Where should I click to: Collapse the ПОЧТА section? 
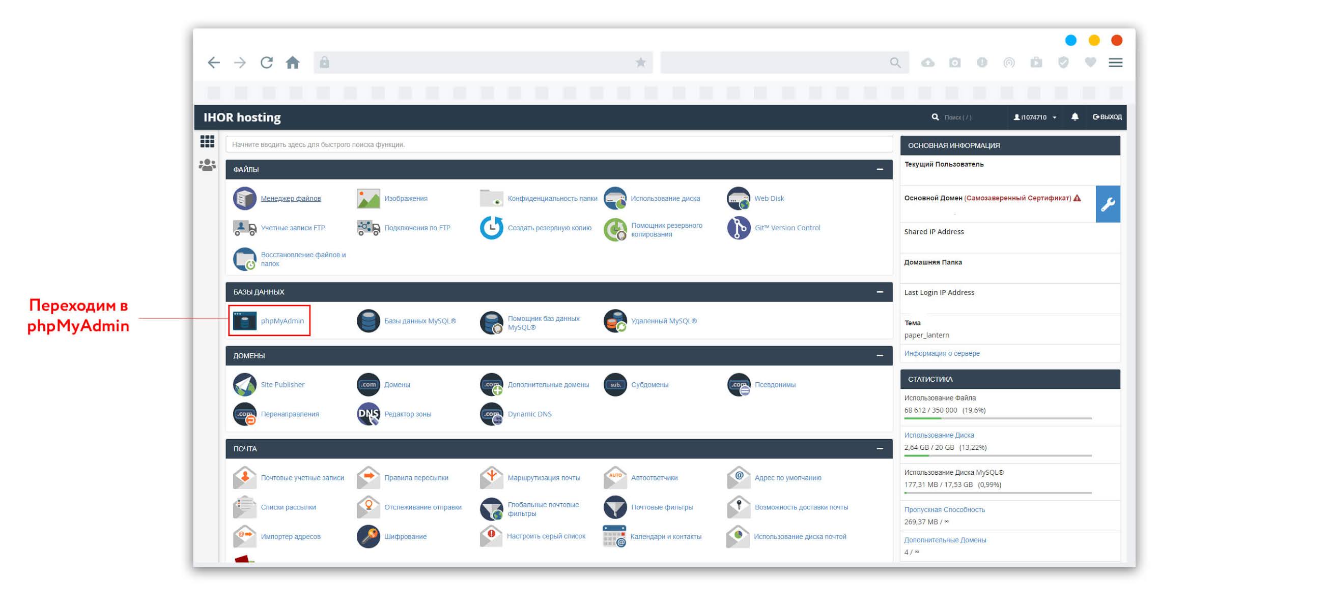[x=879, y=449]
